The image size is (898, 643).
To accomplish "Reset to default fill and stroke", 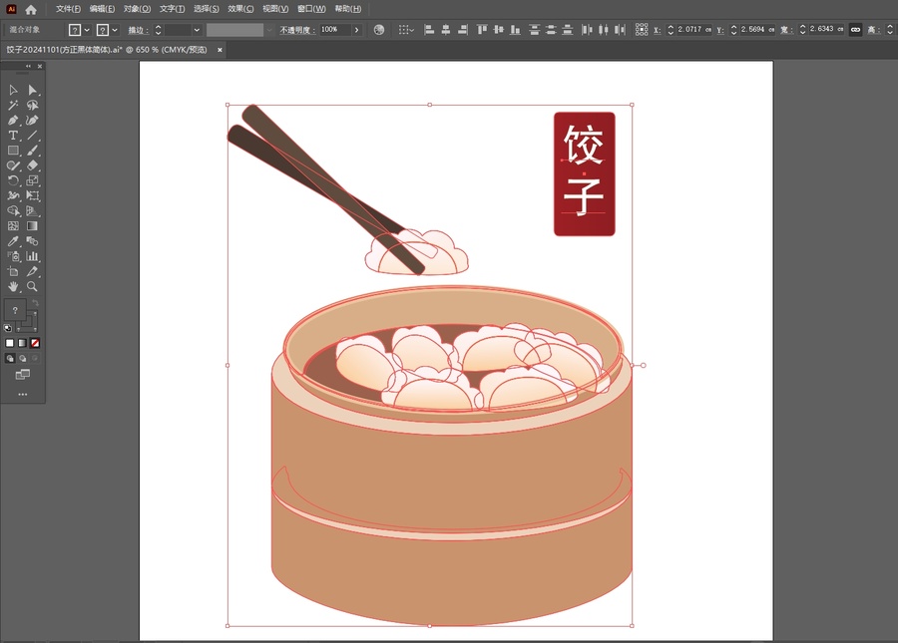I will pyautogui.click(x=7, y=328).
